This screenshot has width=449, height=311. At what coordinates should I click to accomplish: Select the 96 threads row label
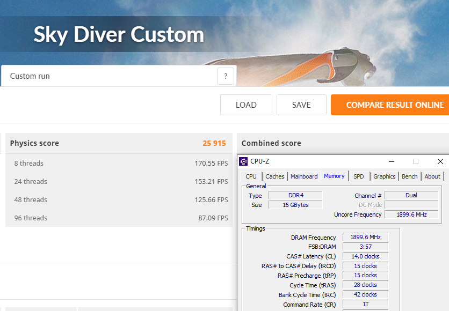click(x=31, y=218)
